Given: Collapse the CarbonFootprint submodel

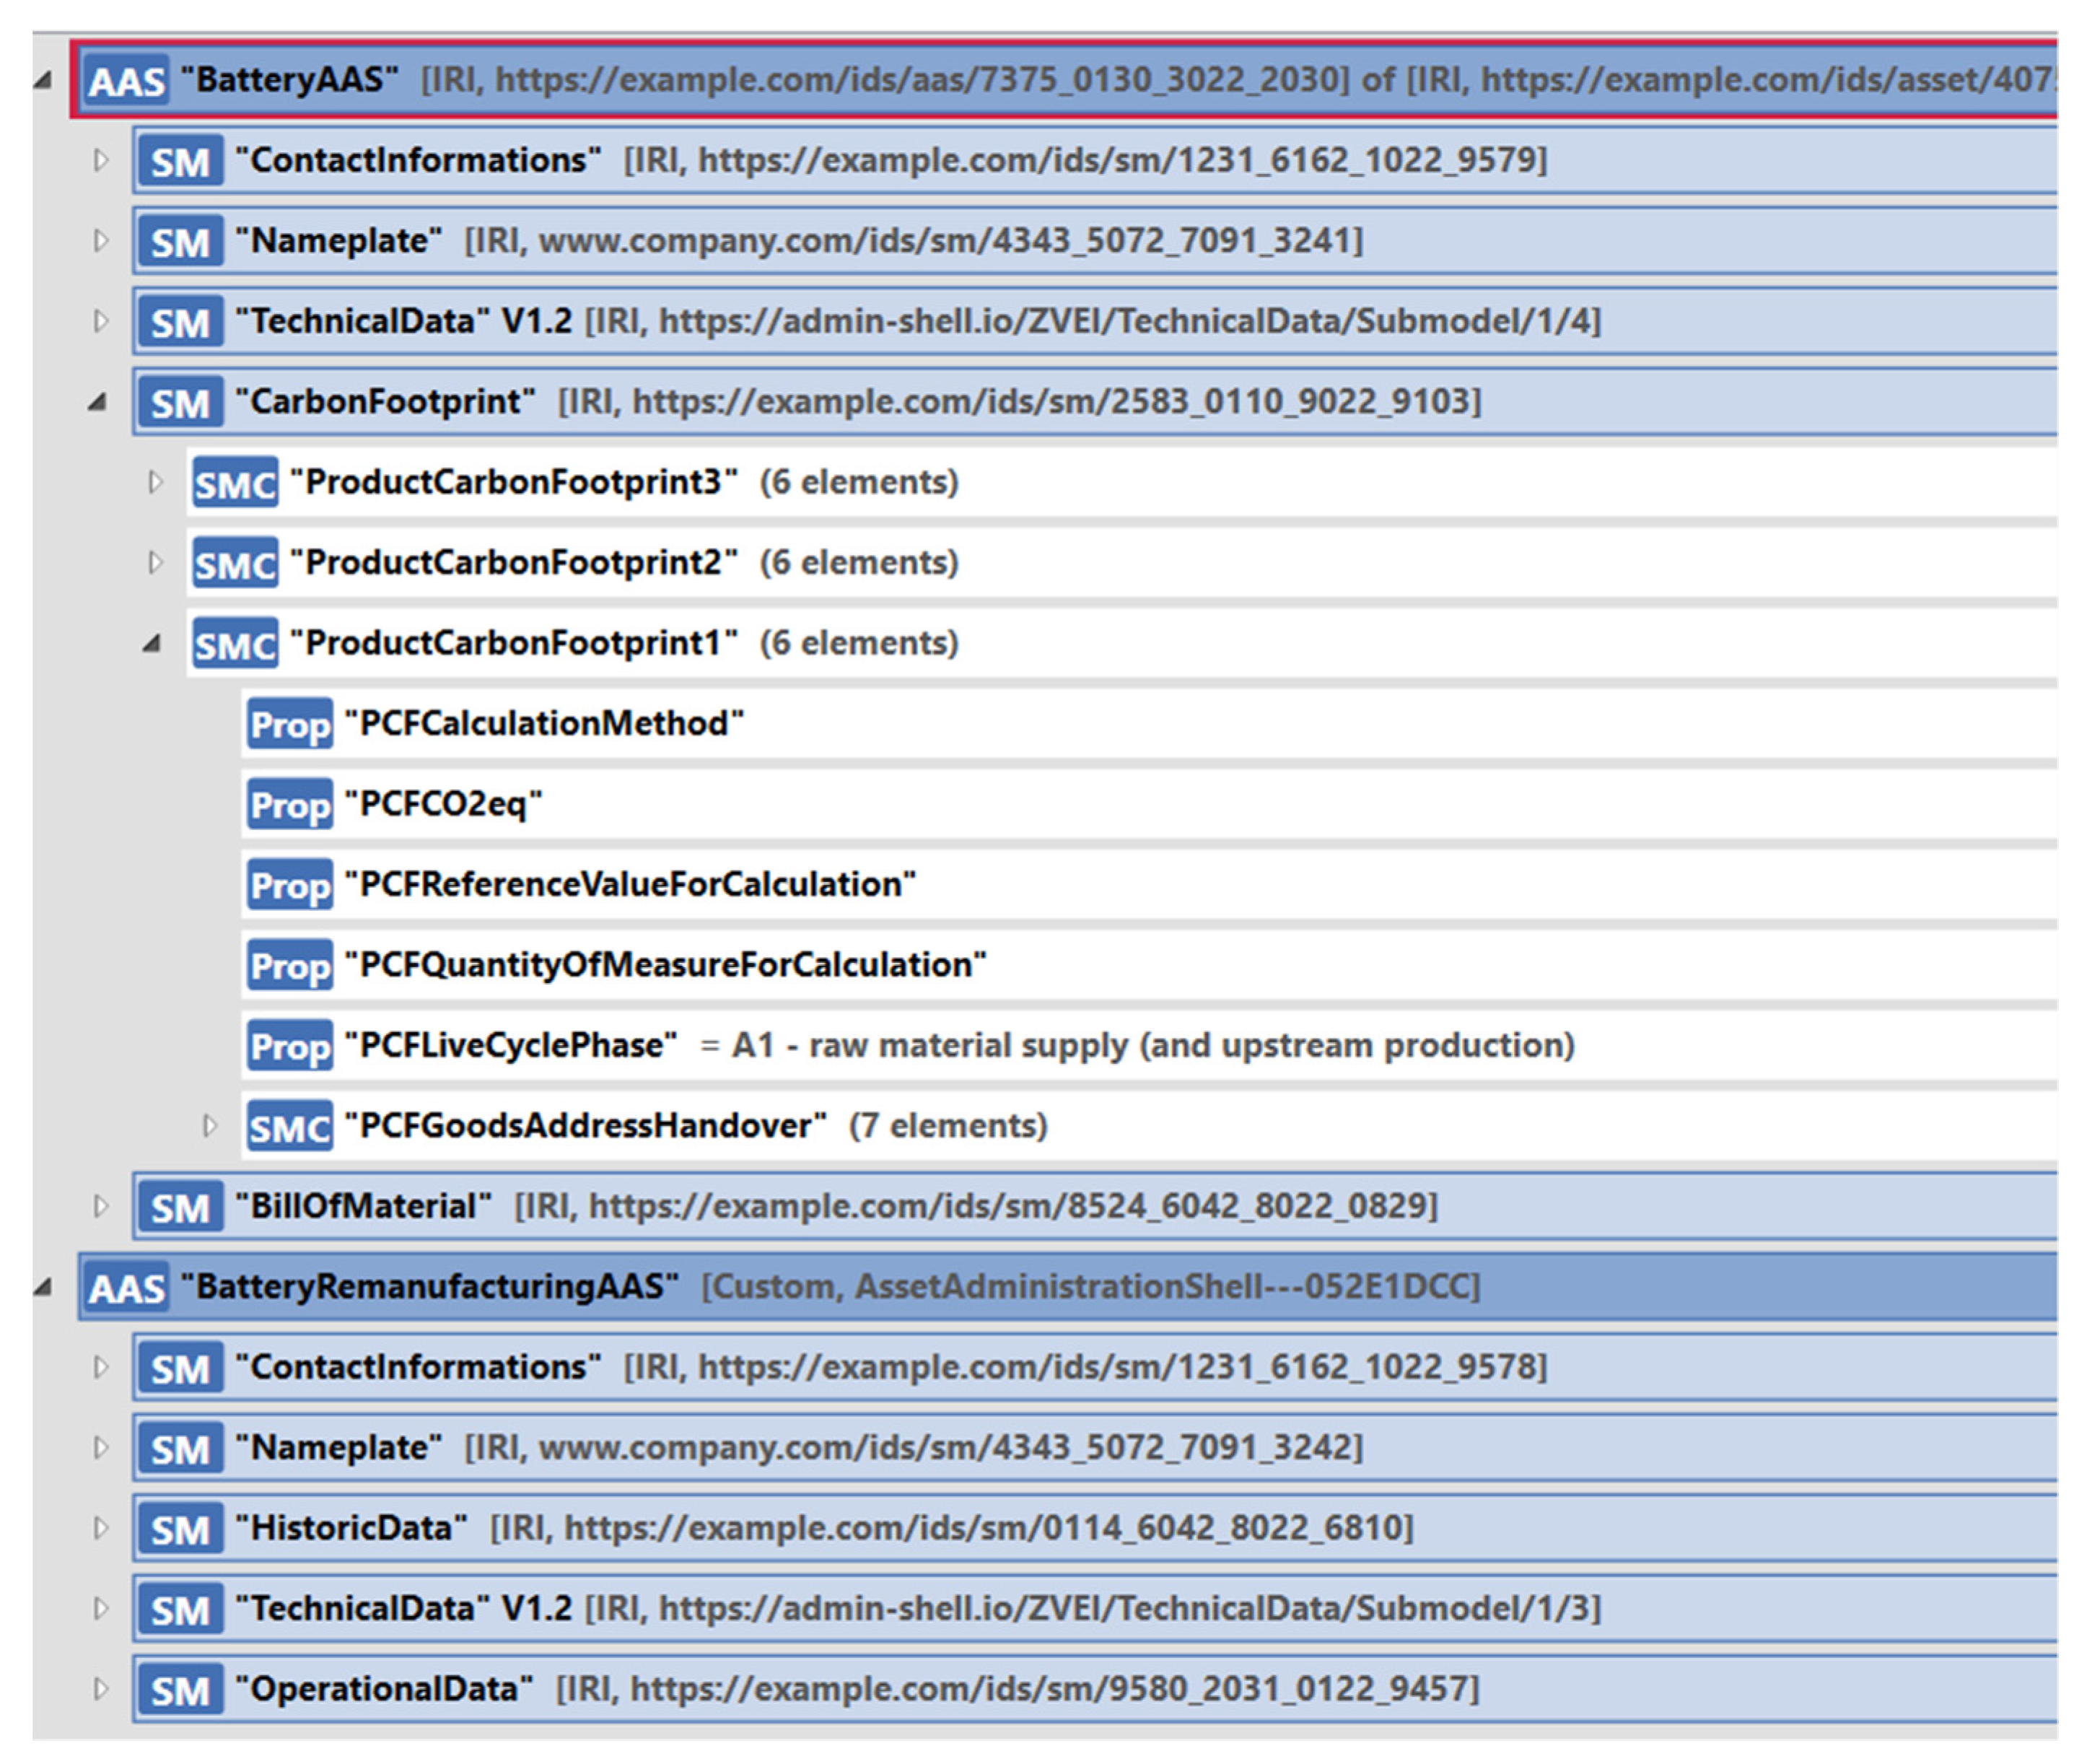Looking at the screenshot, I should (x=97, y=402).
